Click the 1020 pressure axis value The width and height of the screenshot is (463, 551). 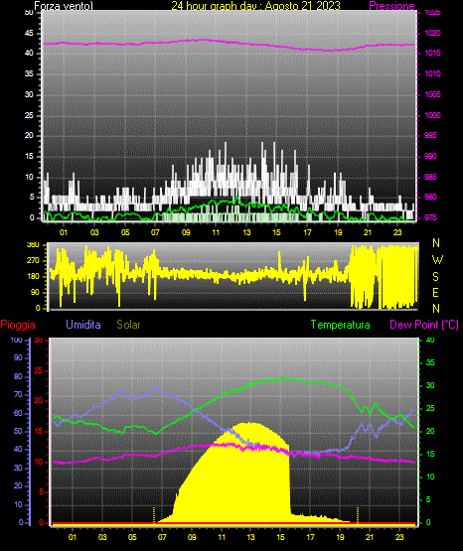(432, 33)
